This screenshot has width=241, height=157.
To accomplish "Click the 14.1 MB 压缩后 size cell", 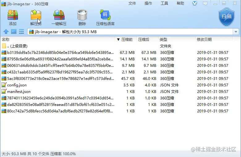I will (x=149, y=59).
